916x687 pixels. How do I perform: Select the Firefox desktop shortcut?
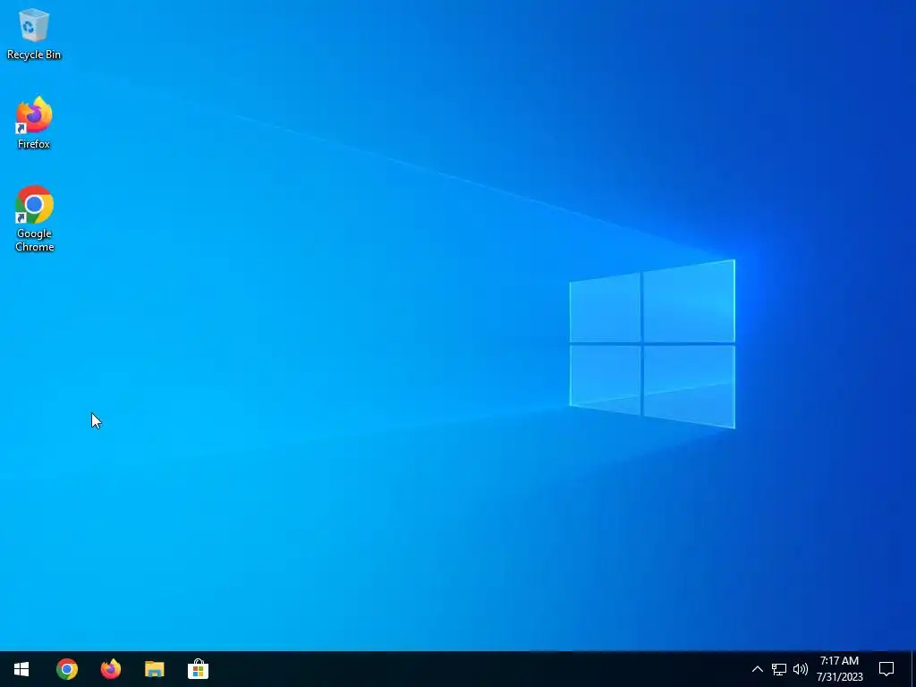coord(34,123)
